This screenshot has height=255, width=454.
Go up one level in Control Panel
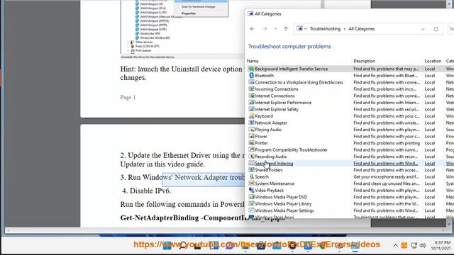pos(286,29)
